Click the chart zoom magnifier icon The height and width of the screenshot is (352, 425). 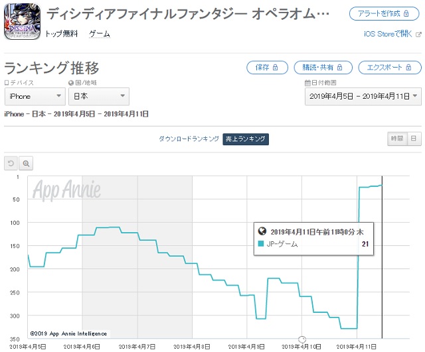(26, 163)
